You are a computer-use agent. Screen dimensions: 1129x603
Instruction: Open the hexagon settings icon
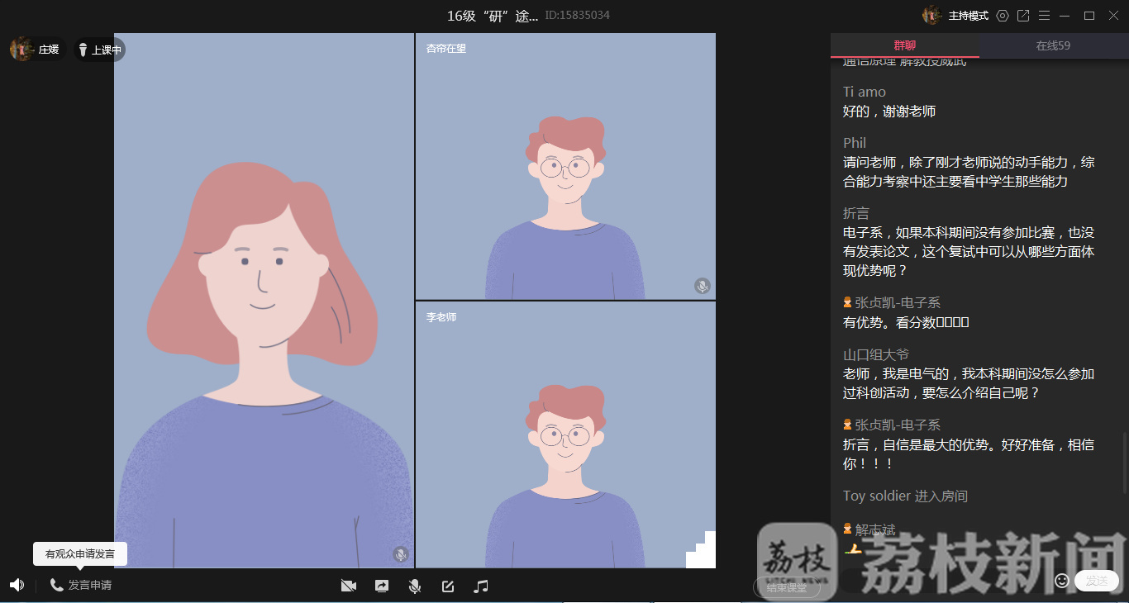(1003, 16)
